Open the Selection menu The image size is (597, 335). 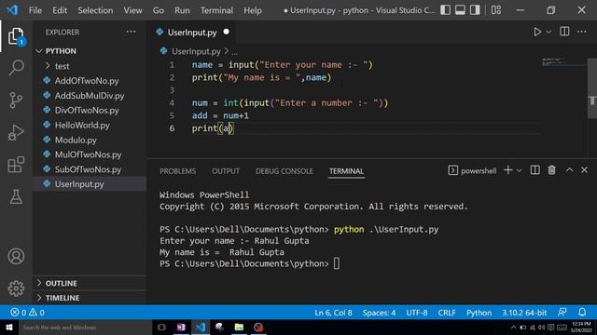[95, 10]
